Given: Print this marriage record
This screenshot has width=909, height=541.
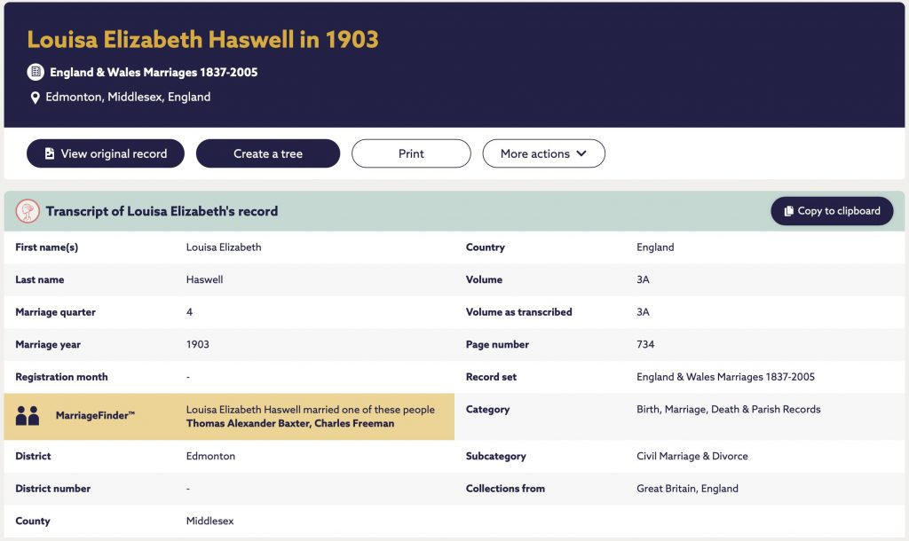Looking at the screenshot, I should coord(411,153).
